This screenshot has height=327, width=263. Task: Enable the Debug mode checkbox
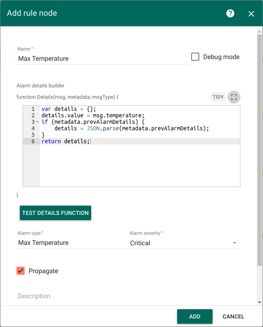[x=195, y=57]
